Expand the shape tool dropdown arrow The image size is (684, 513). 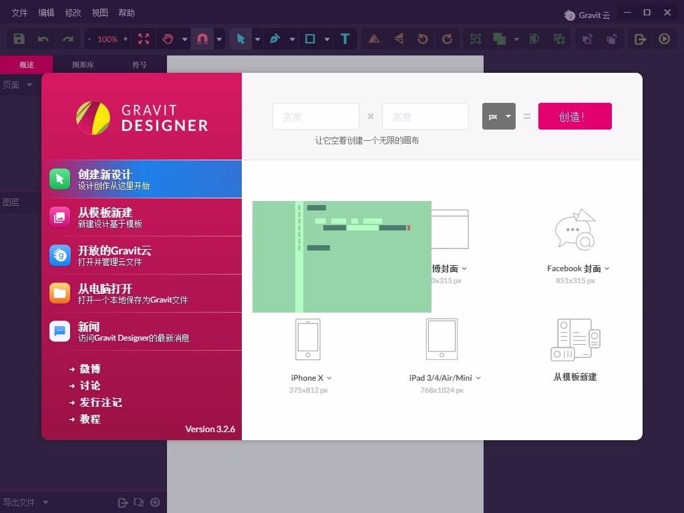click(x=327, y=39)
